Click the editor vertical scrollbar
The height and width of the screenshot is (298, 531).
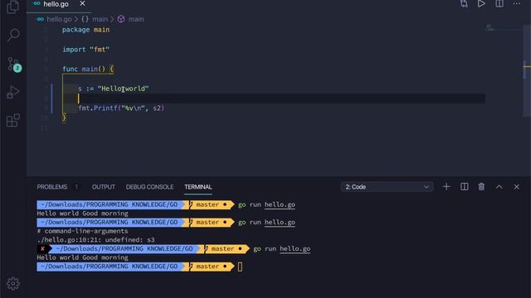[527, 70]
